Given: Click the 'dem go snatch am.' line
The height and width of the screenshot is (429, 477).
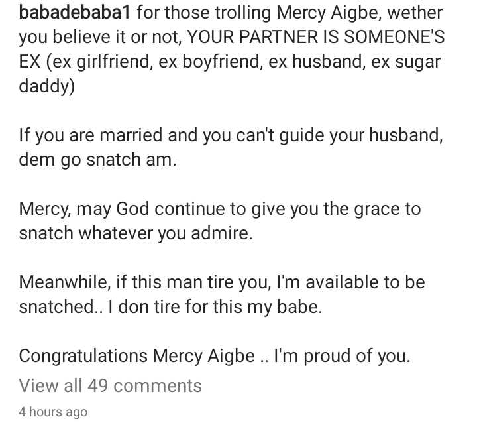Looking at the screenshot, I should (98, 160).
